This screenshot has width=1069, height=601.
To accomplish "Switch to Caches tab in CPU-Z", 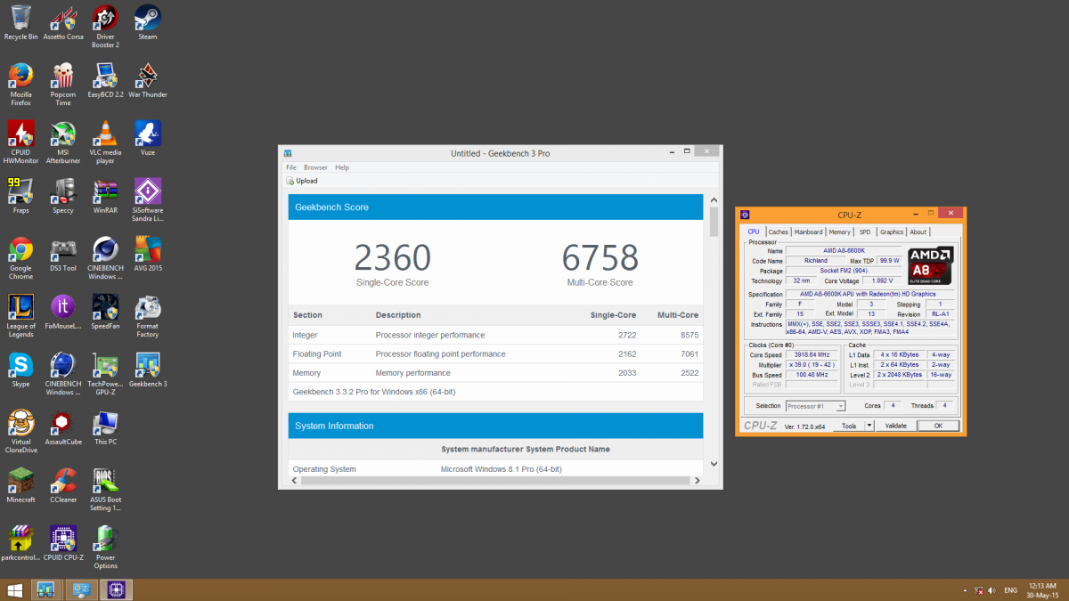I will [x=779, y=232].
